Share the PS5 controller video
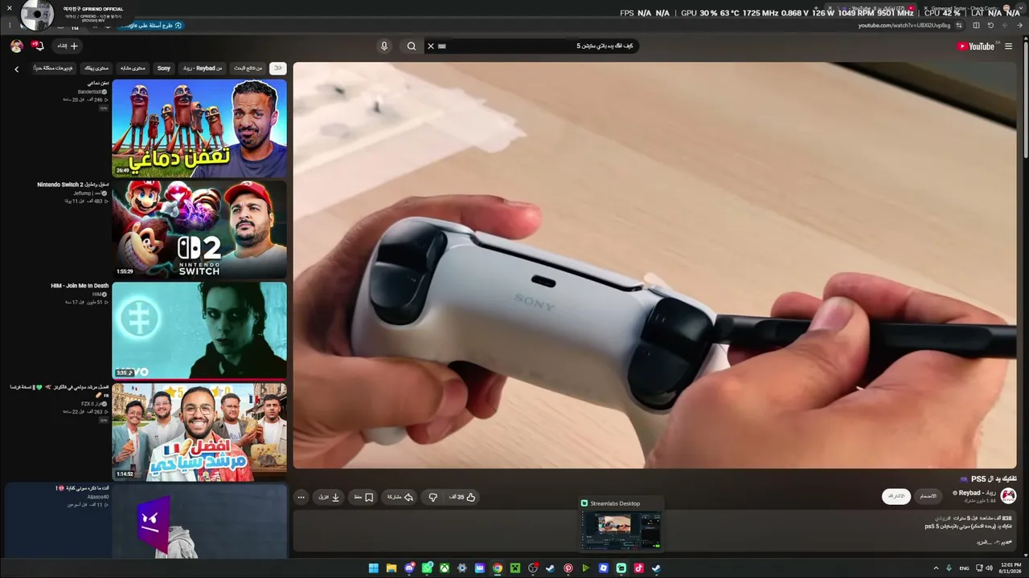1029x578 pixels. point(400,497)
